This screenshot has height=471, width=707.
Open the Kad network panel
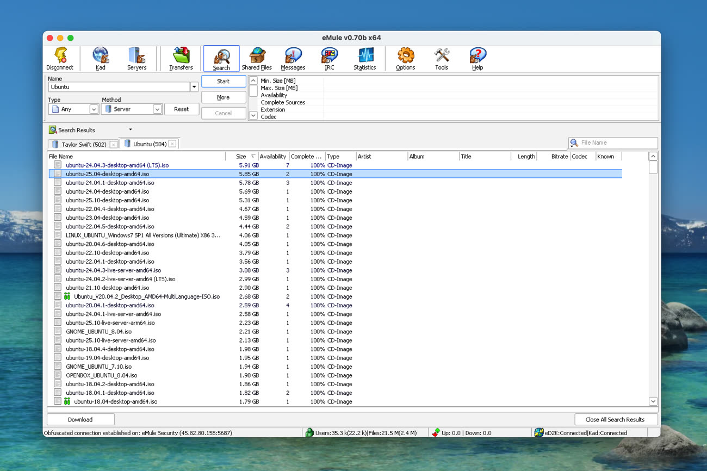(x=101, y=59)
